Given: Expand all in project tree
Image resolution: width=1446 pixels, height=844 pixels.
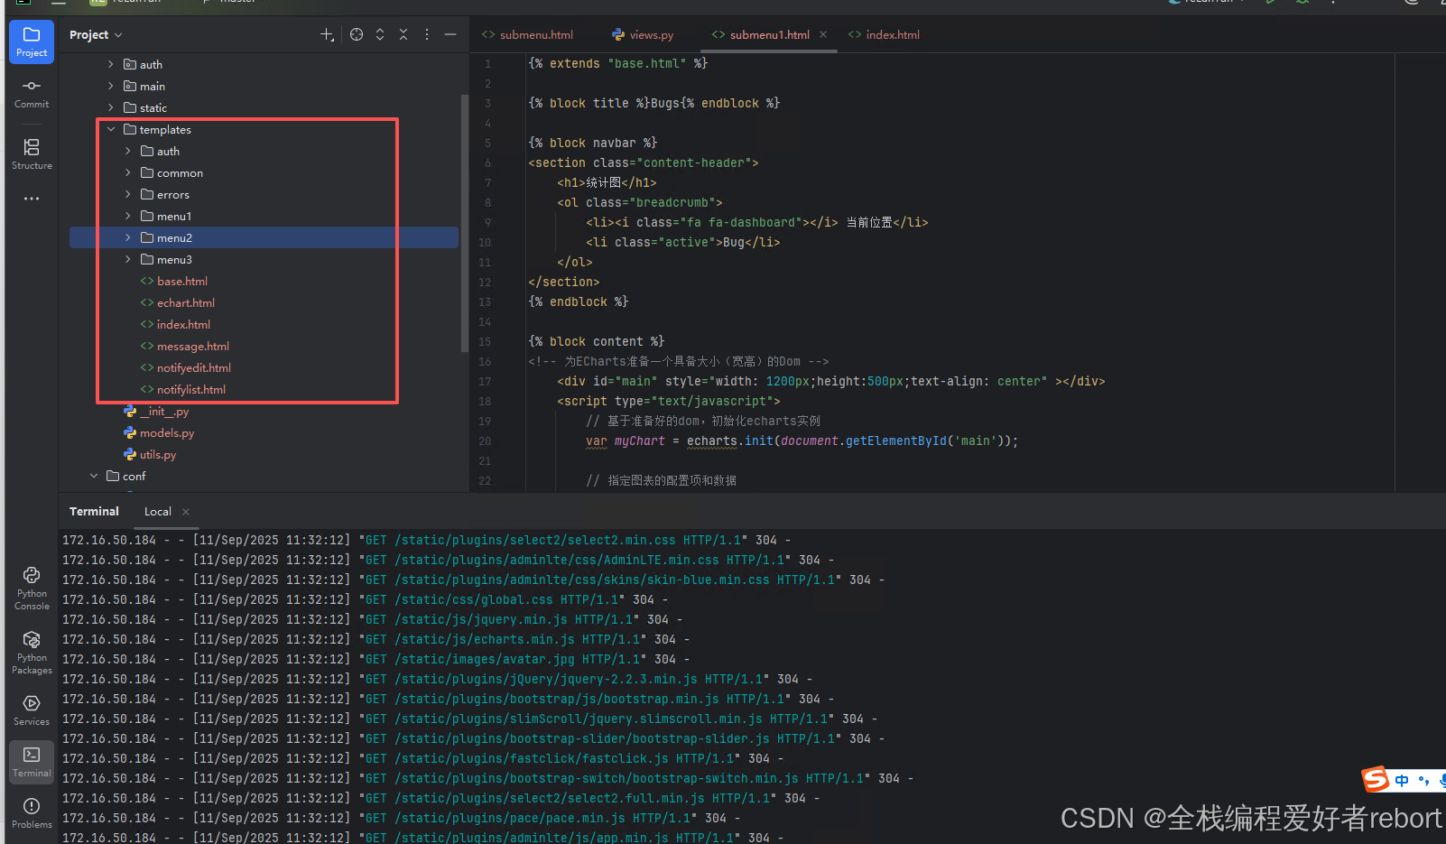Looking at the screenshot, I should [380, 34].
